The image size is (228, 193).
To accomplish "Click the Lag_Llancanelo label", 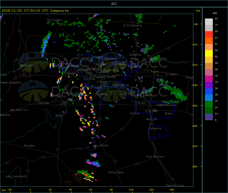I will pyautogui.click(x=16, y=176).
